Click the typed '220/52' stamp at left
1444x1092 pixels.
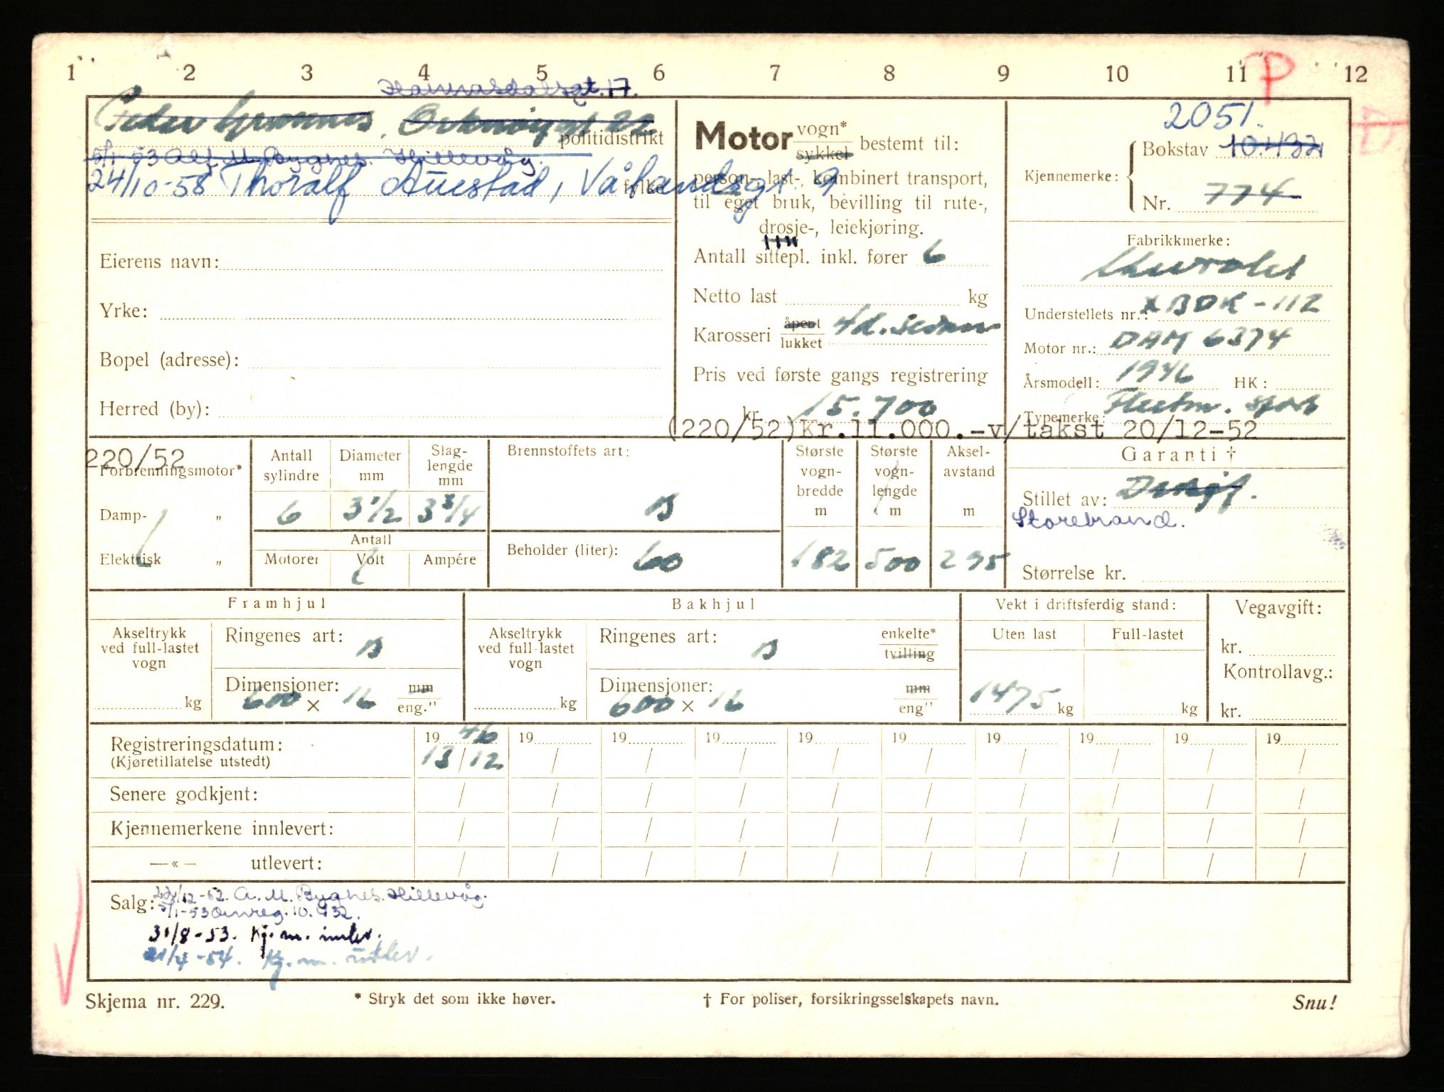coord(135,458)
